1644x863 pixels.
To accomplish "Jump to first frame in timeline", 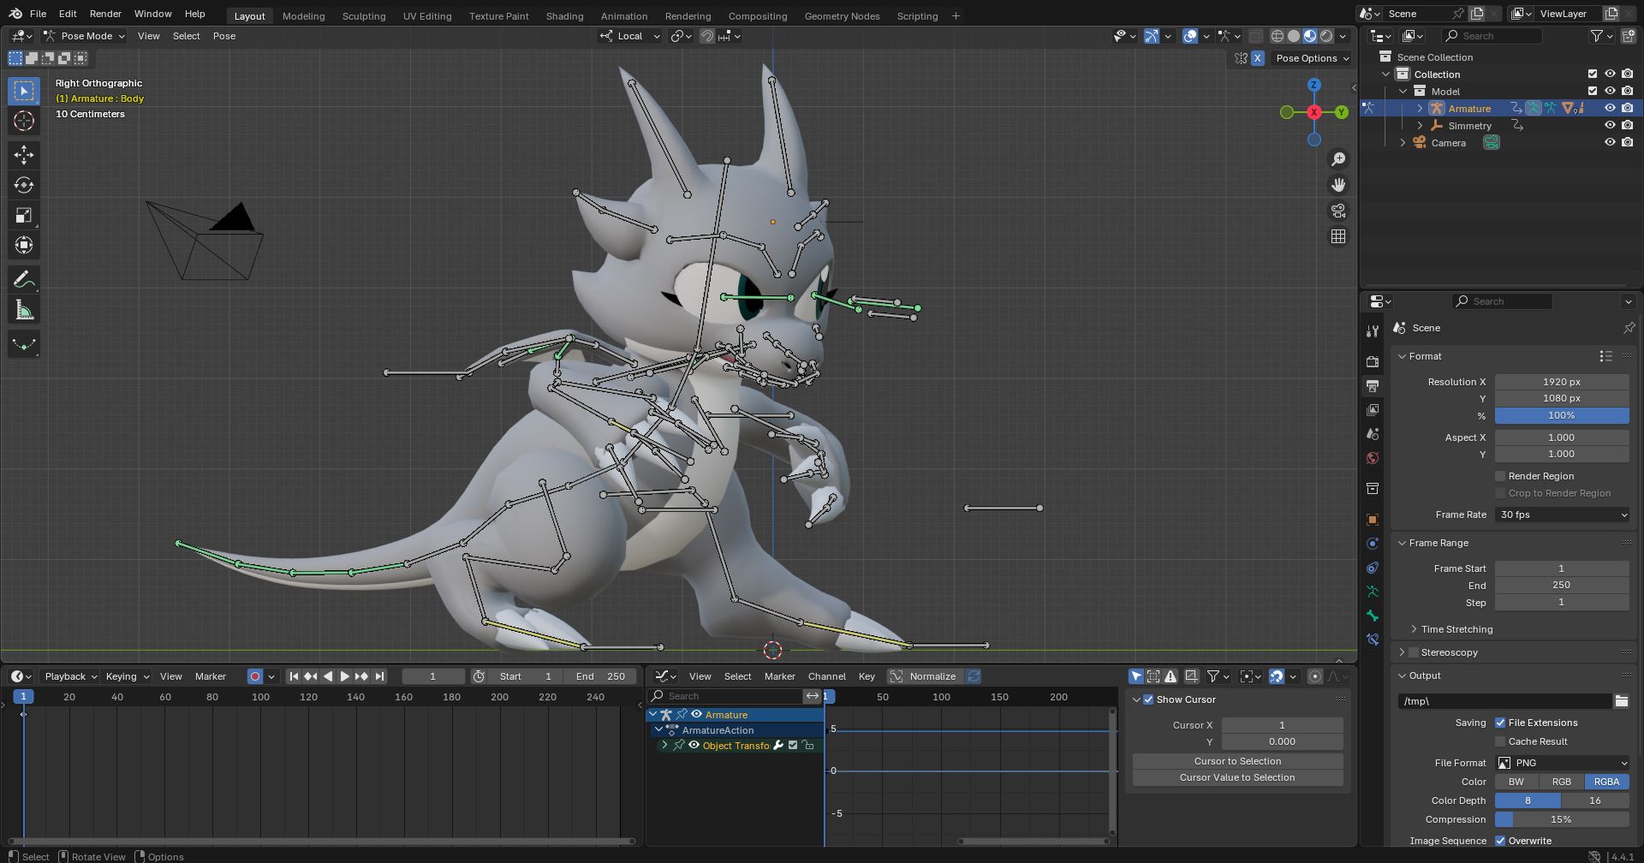I will coord(294,676).
